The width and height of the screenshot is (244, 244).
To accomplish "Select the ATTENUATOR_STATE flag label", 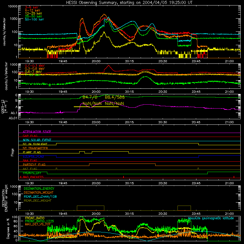I will coord(37,132).
